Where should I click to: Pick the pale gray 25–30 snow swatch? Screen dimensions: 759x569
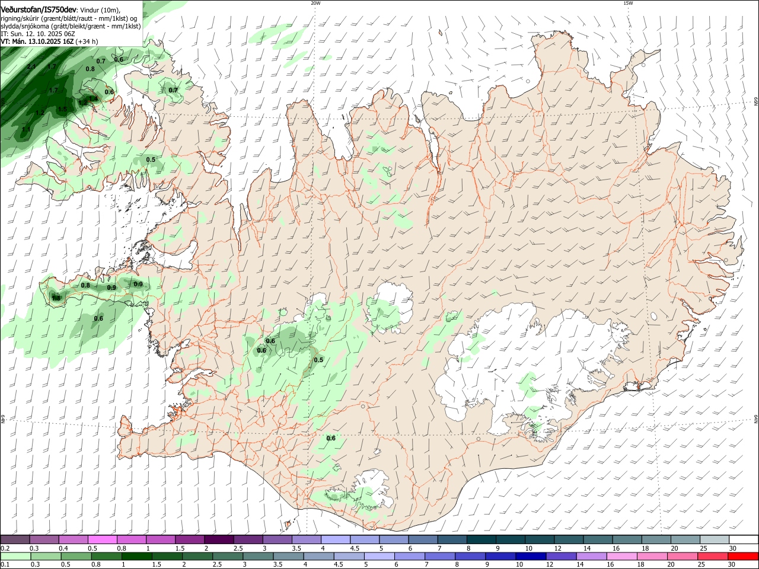(x=715, y=539)
